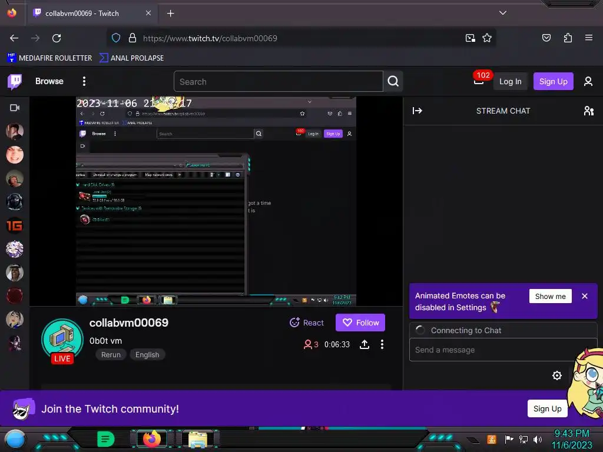
Task: Click the English tag
Action: pos(147,355)
